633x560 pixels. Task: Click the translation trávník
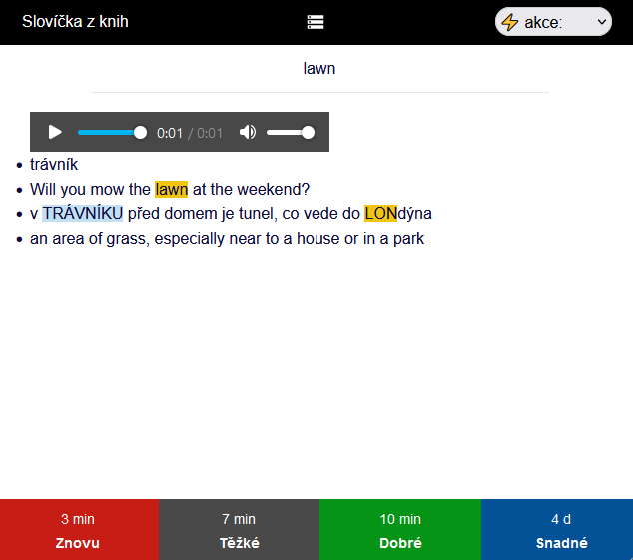[54, 165]
